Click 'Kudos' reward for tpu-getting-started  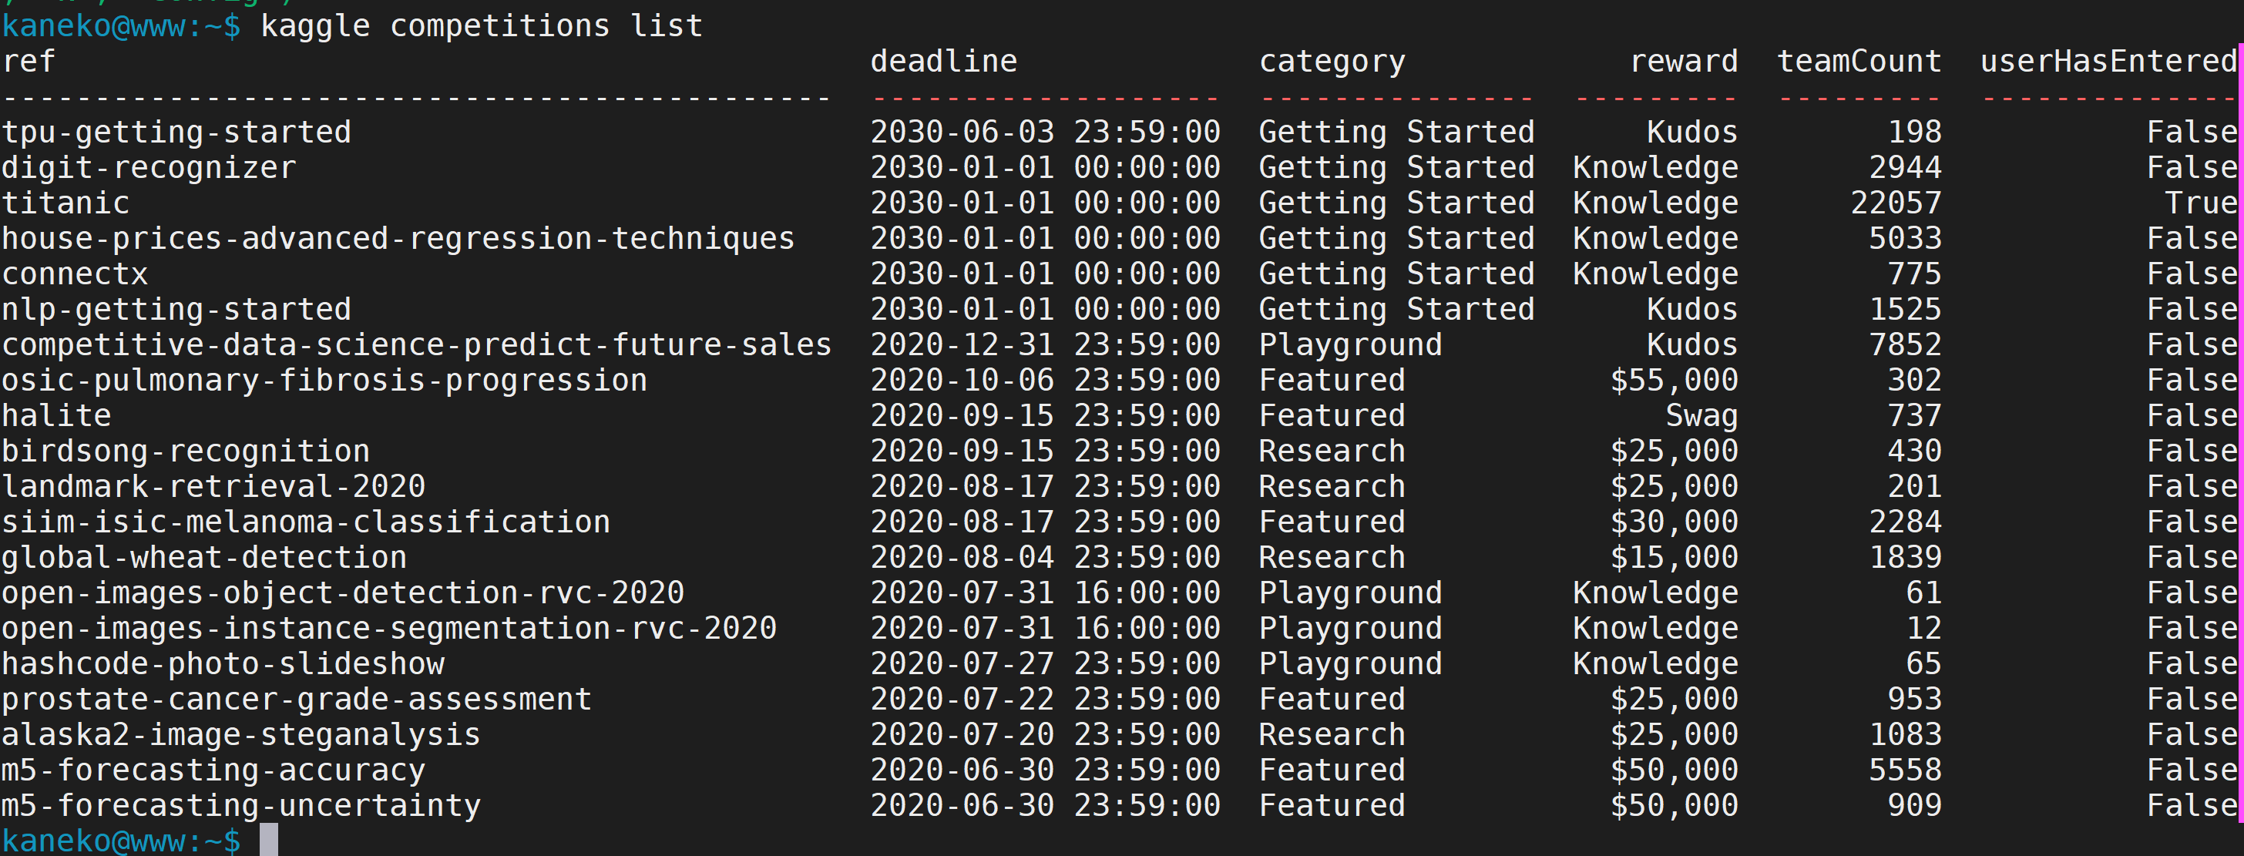click(1691, 133)
